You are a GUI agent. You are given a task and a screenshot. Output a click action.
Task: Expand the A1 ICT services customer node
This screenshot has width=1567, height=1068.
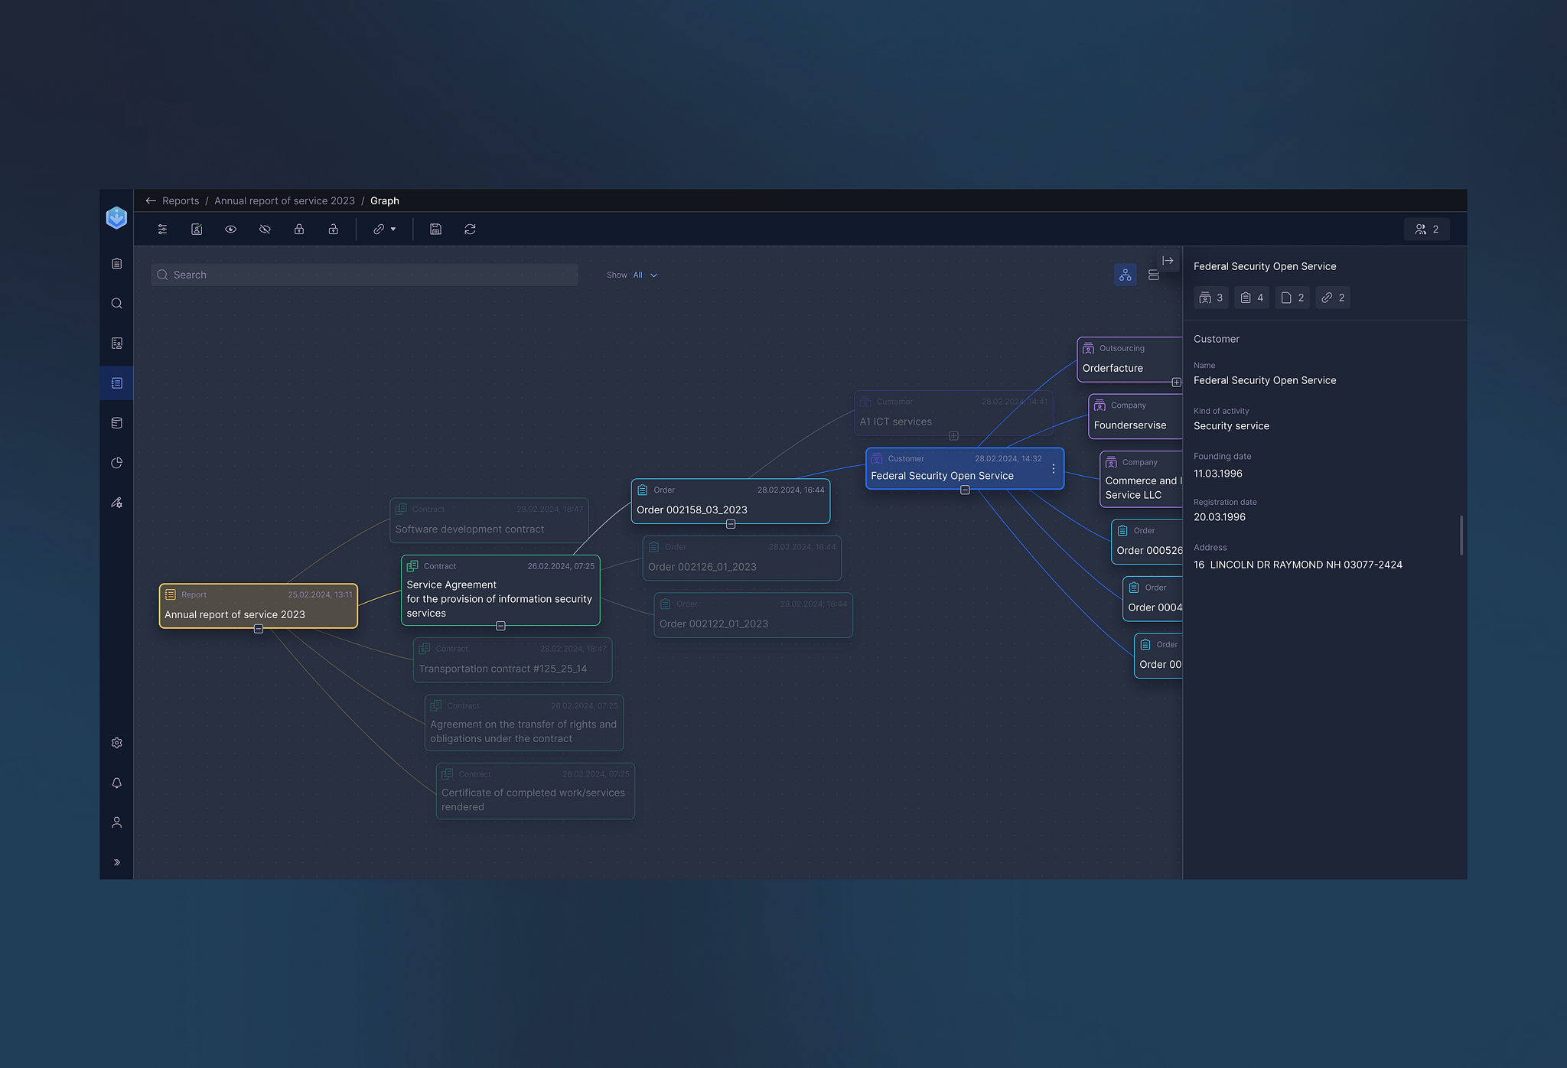tap(953, 435)
